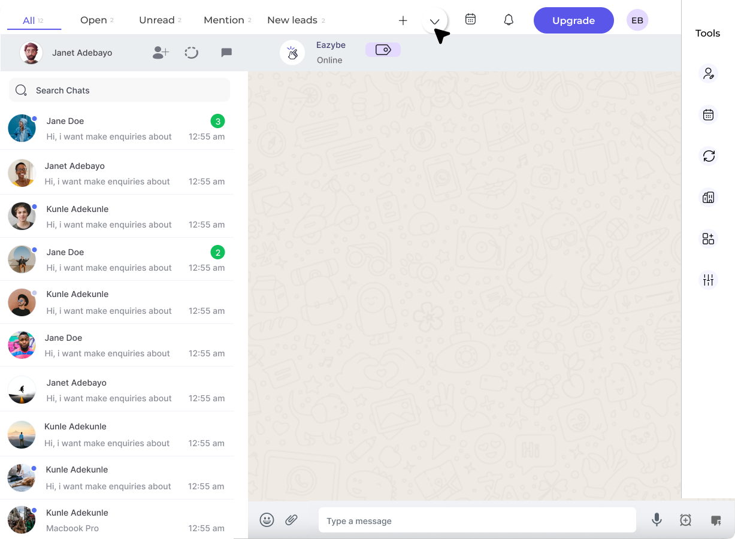Open the EB profile avatar
The width and height of the screenshot is (735, 539).
(x=637, y=20)
